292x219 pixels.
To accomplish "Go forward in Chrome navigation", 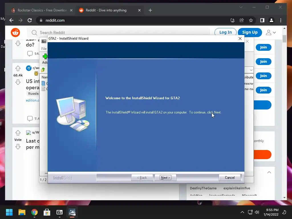I will [x=21, y=20].
